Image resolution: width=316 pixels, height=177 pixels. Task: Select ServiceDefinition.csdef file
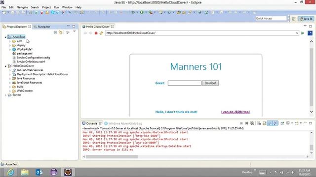tap(31, 62)
